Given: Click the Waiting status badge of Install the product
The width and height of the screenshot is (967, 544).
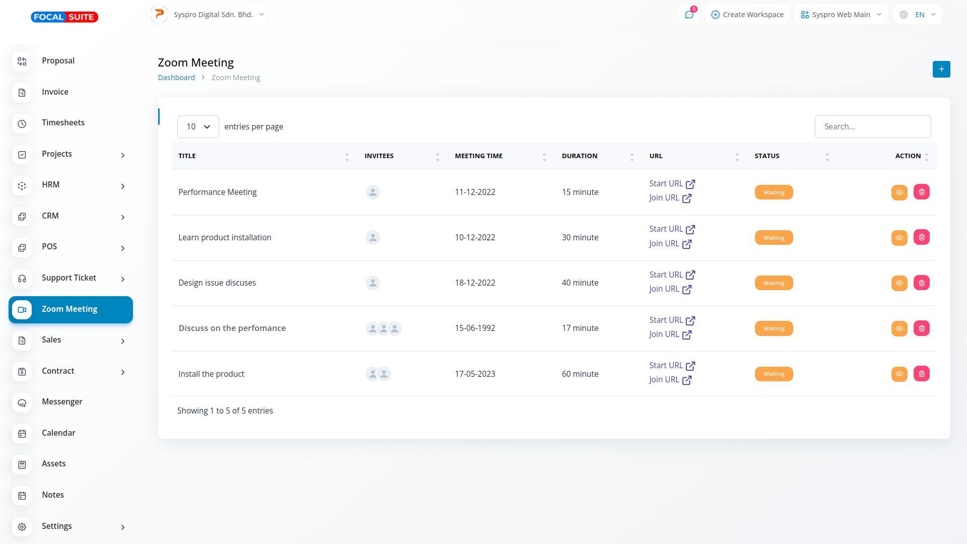Looking at the screenshot, I should tap(774, 374).
